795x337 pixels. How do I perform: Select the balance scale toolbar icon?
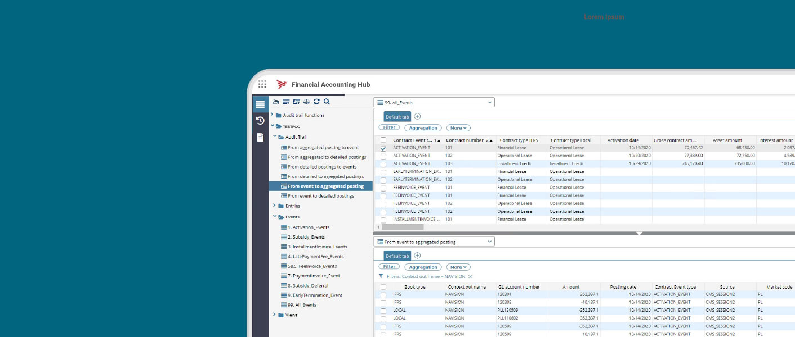click(x=306, y=102)
